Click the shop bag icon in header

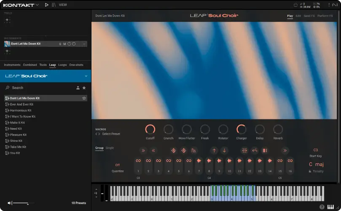(295, 5)
